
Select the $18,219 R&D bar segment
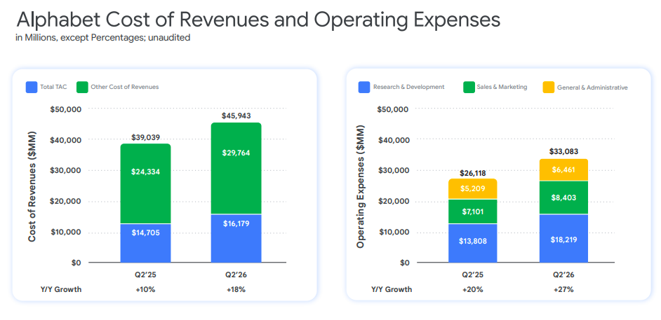tap(563, 238)
